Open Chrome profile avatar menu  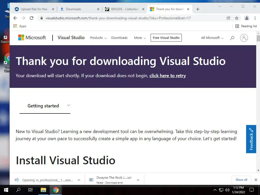[247, 18]
